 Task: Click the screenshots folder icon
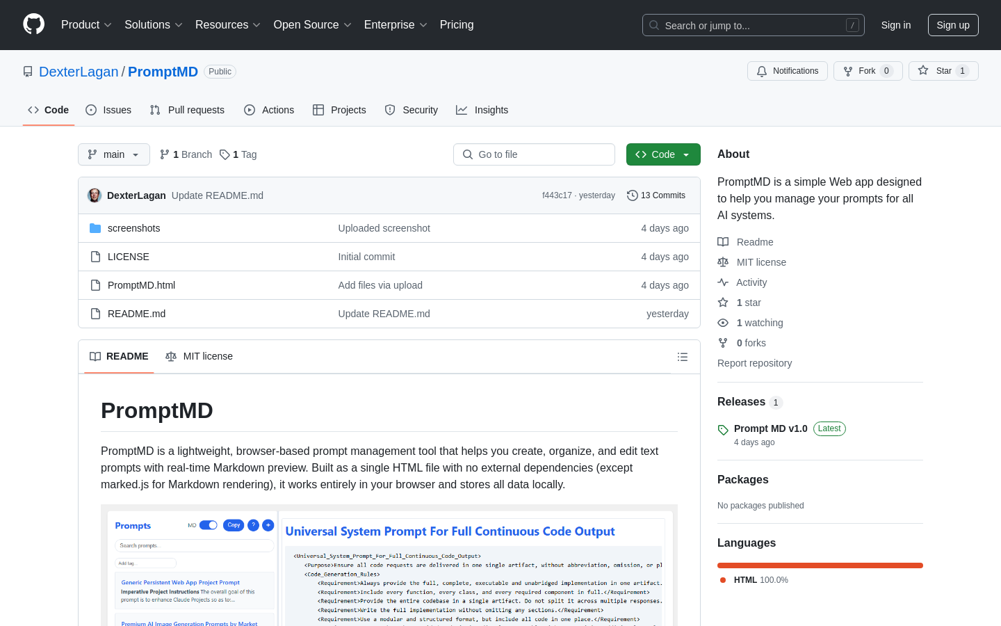tap(95, 228)
